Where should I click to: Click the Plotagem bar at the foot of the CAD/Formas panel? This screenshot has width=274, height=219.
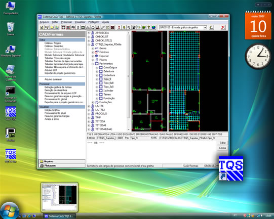(x=62, y=165)
